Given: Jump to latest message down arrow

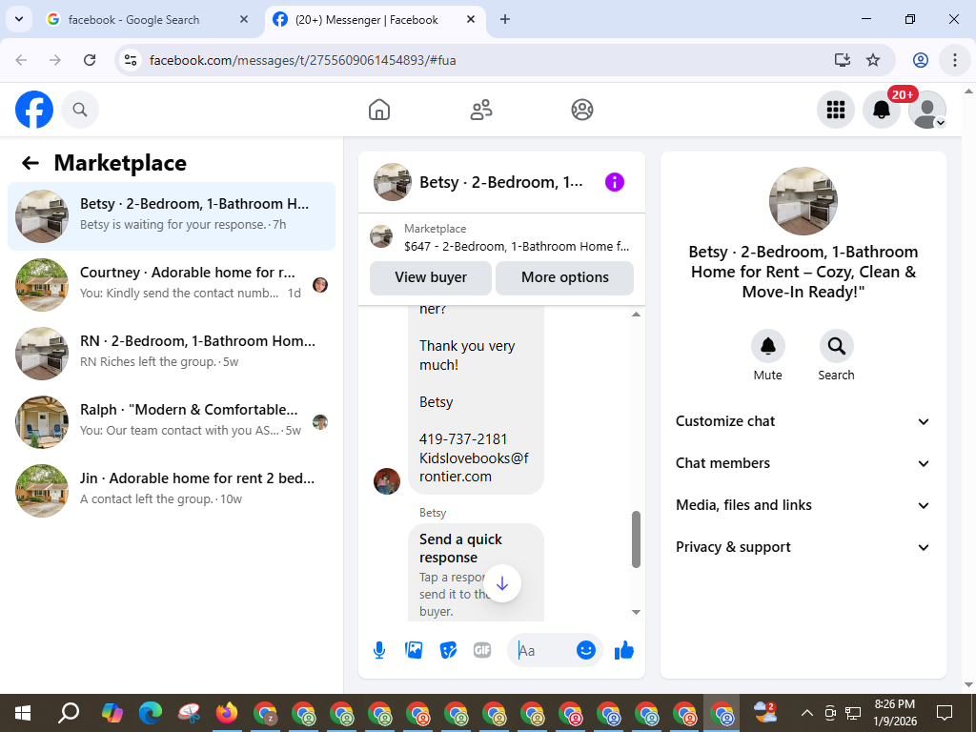Looking at the screenshot, I should tap(502, 583).
